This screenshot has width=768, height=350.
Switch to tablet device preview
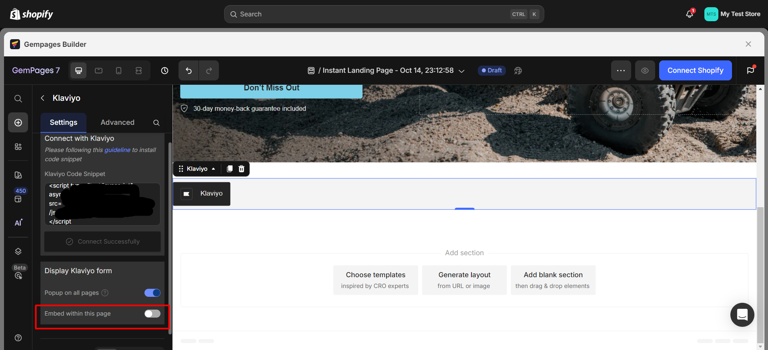(x=98, y=71)
